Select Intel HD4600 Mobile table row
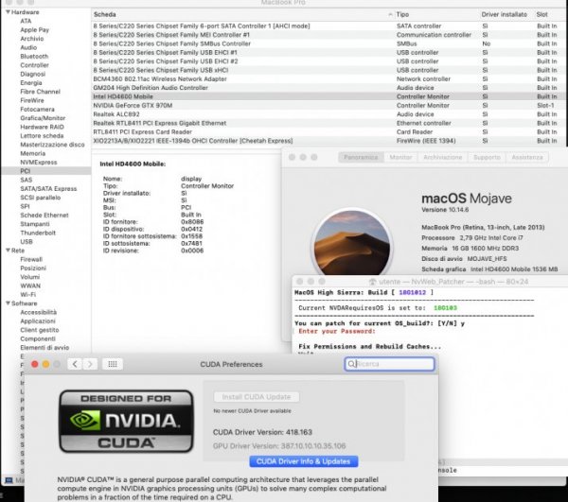The image size is (568, 502). [328, 96]
